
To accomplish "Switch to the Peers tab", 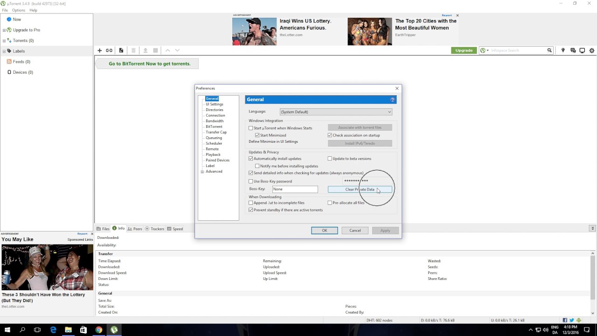I will (135, 229).
